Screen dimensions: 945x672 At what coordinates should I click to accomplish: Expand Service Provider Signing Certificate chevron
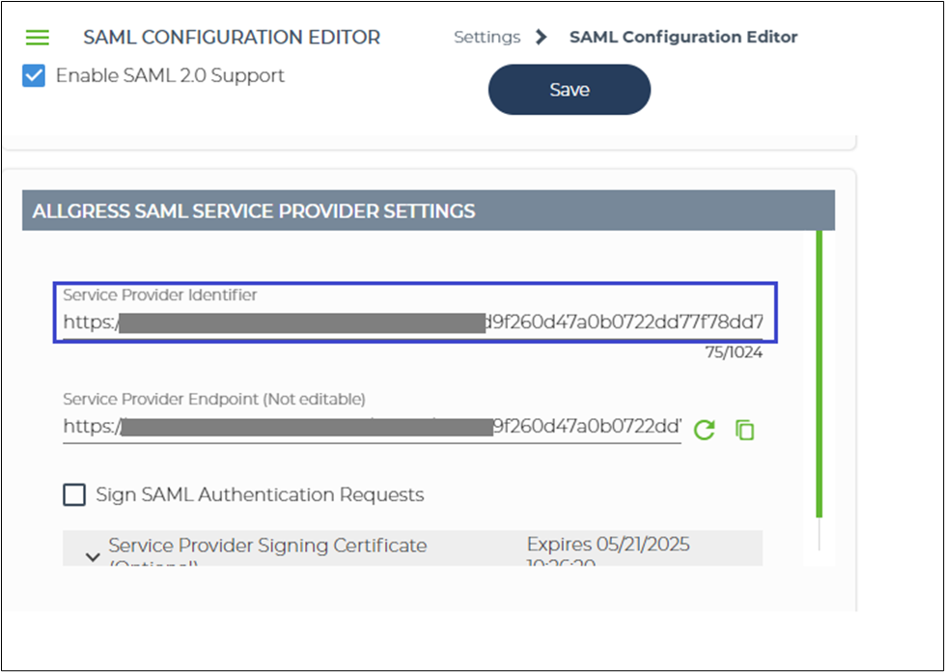click(x=93, y=556)
